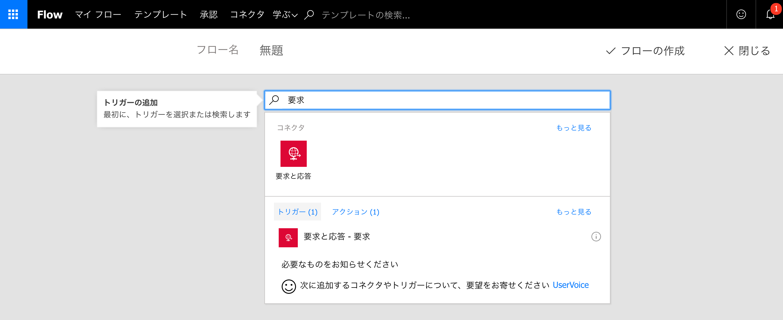Viewport: 783px width, 320px height.
Task: Open 承認 in top navigation
Action: (209, 15)
